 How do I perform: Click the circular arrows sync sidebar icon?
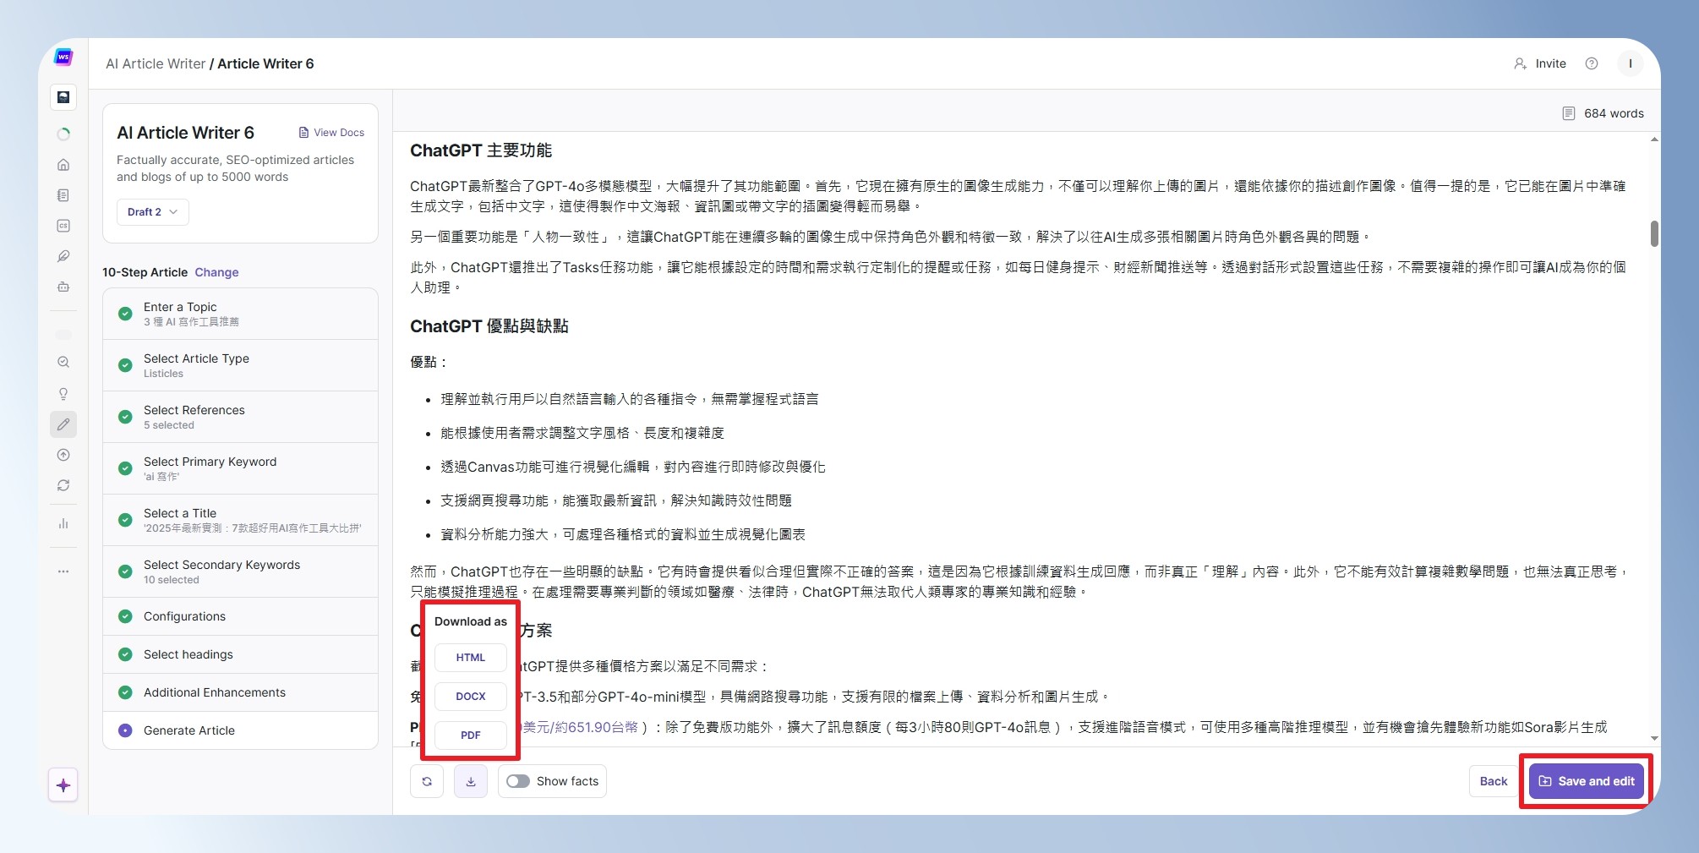tap(63, 485)
